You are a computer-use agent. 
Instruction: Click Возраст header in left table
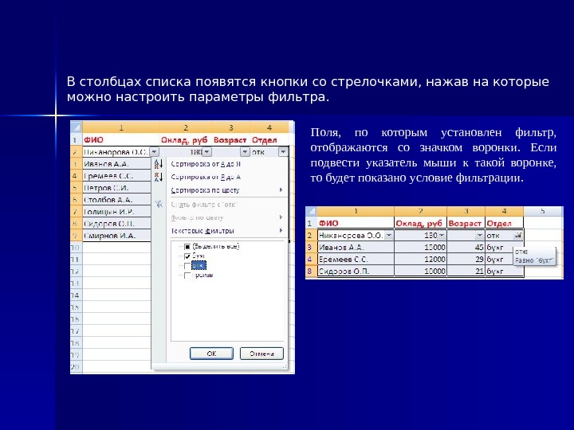click(231, 139)
